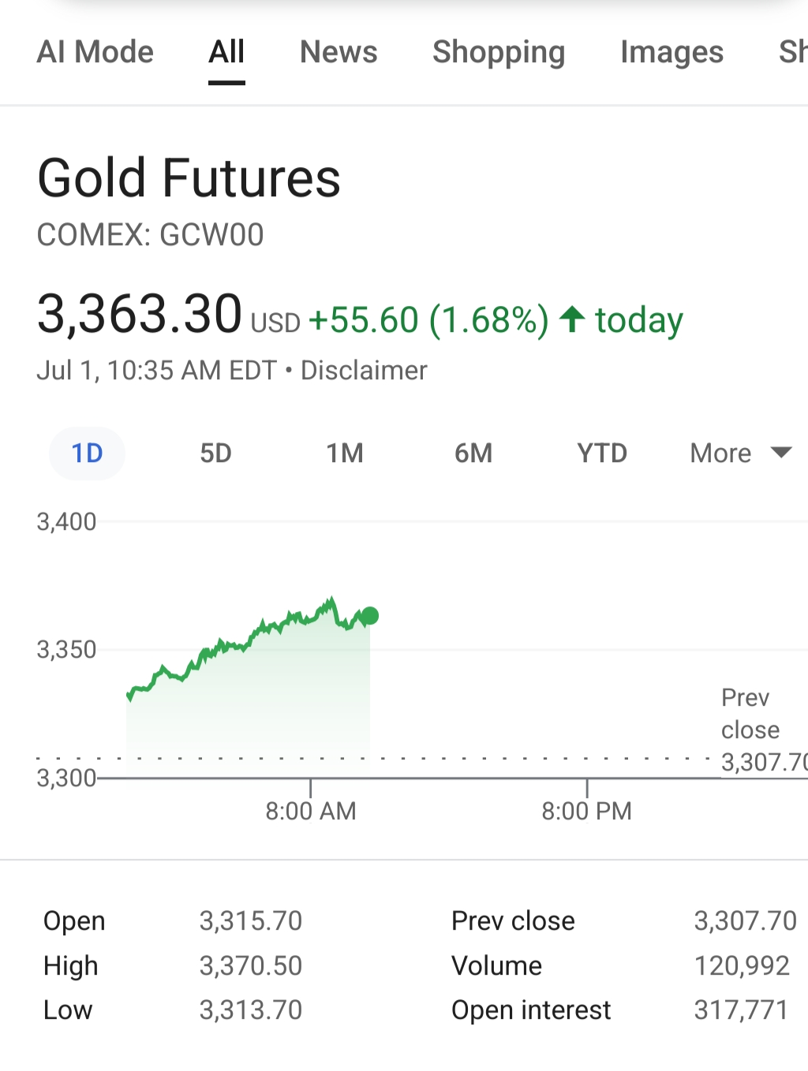Viewport: 808px width, 1071px height.
Task: Switch chart to 5D range
Action: [215, 453]
